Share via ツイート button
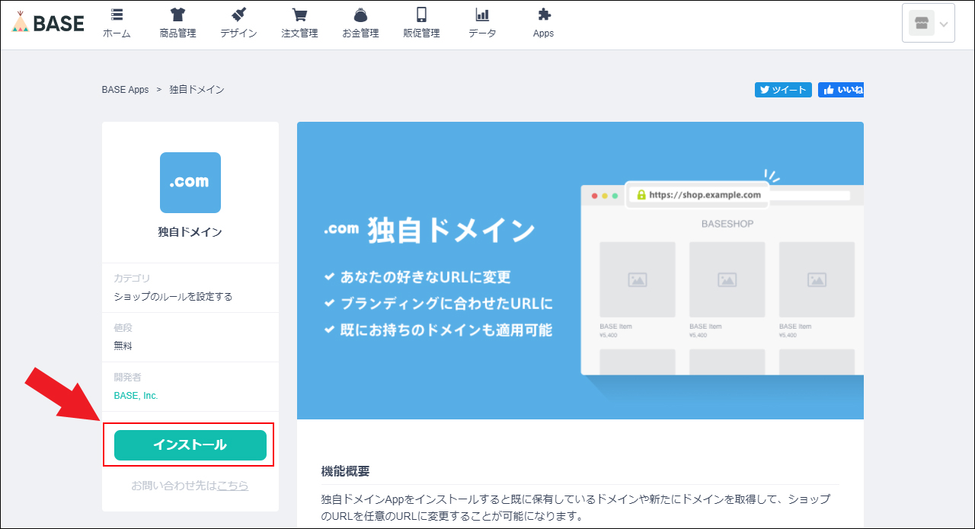The height and width of the screenshot is (529, 975). coord(783,90)
